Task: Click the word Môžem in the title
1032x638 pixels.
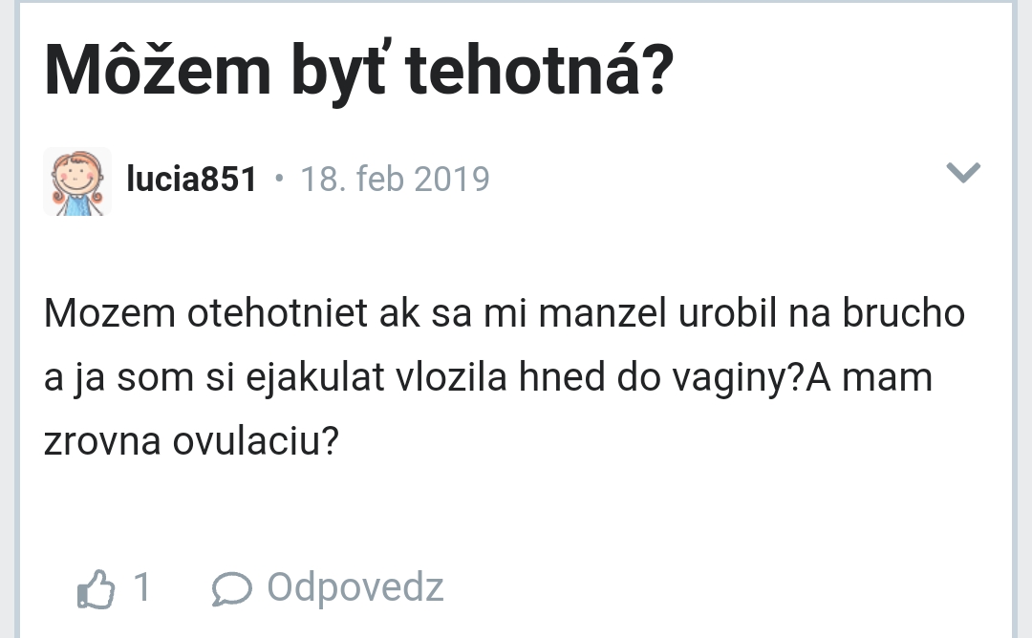Action: pos(158,73)
